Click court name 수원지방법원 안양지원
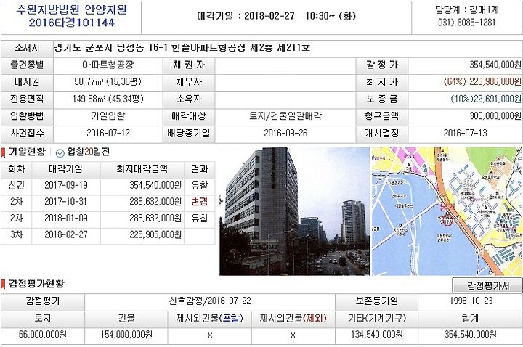523x347 pixels. pos(71,10)
